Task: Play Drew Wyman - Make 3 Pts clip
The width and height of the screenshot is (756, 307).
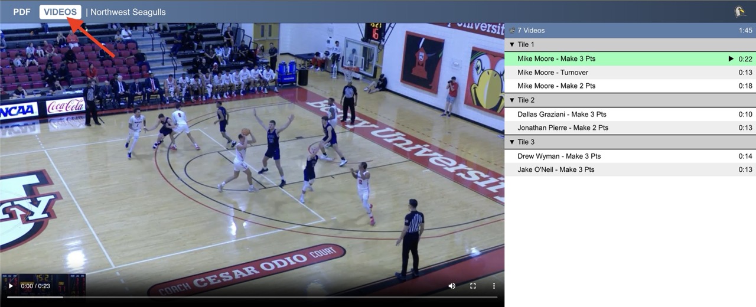Action: (x=630, y=156)
